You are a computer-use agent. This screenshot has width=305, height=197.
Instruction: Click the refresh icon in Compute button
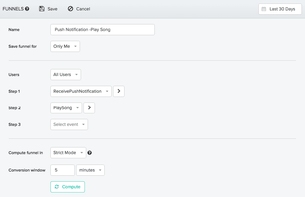coord(57,187)
